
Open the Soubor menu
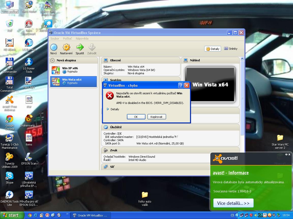[x=55, y=39]
